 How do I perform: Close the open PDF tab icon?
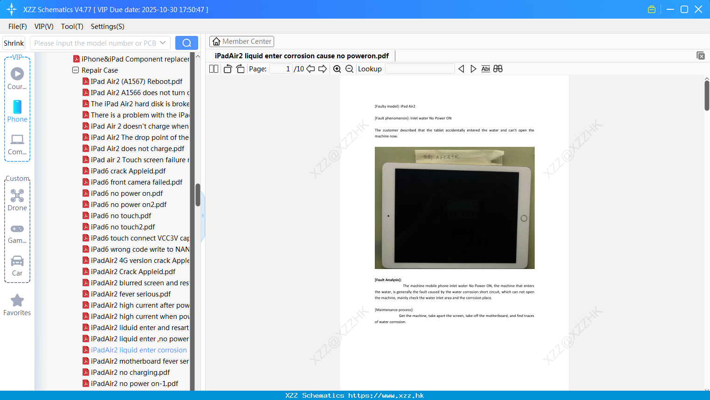[700, 55]
